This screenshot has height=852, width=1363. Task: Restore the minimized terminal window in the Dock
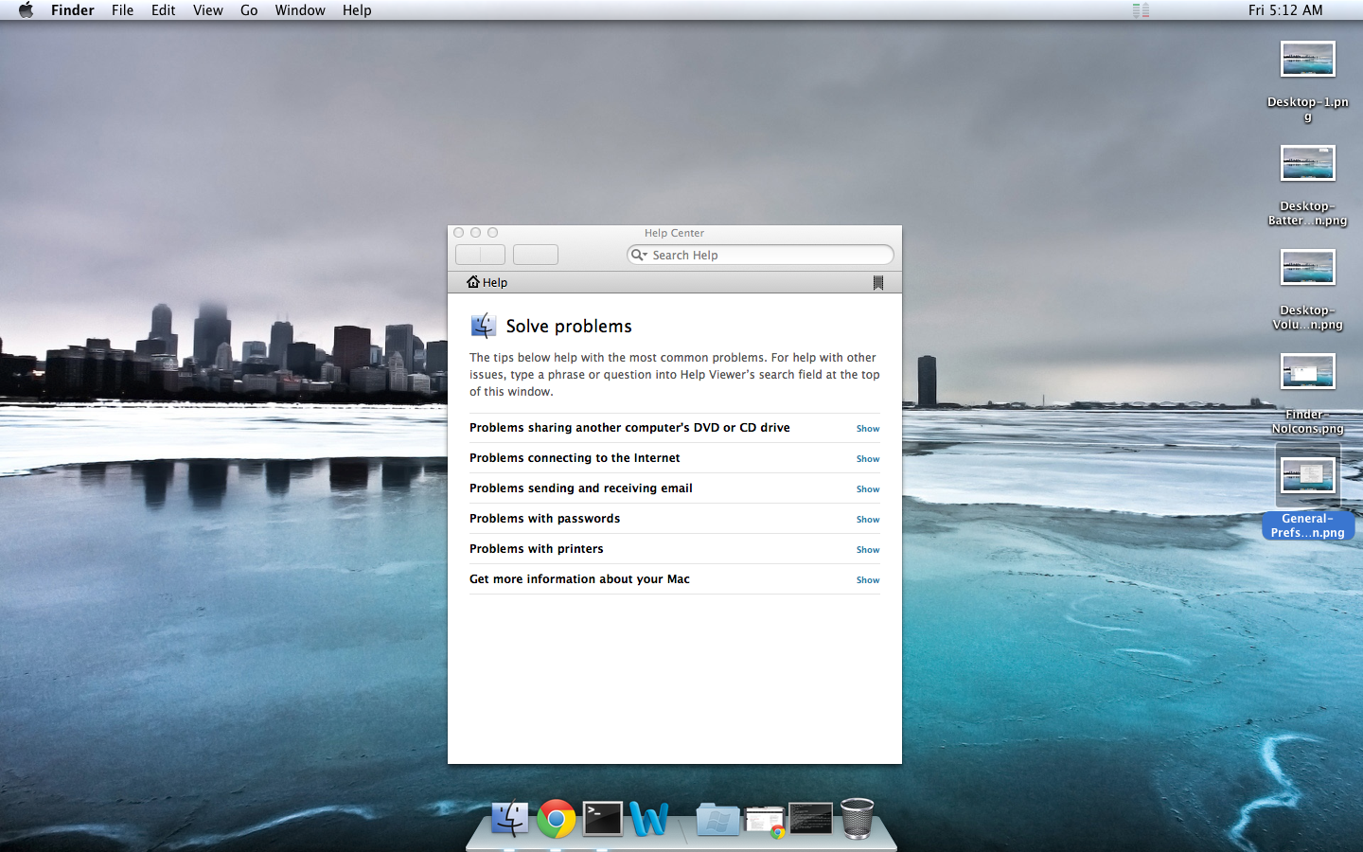pos(811,819)
